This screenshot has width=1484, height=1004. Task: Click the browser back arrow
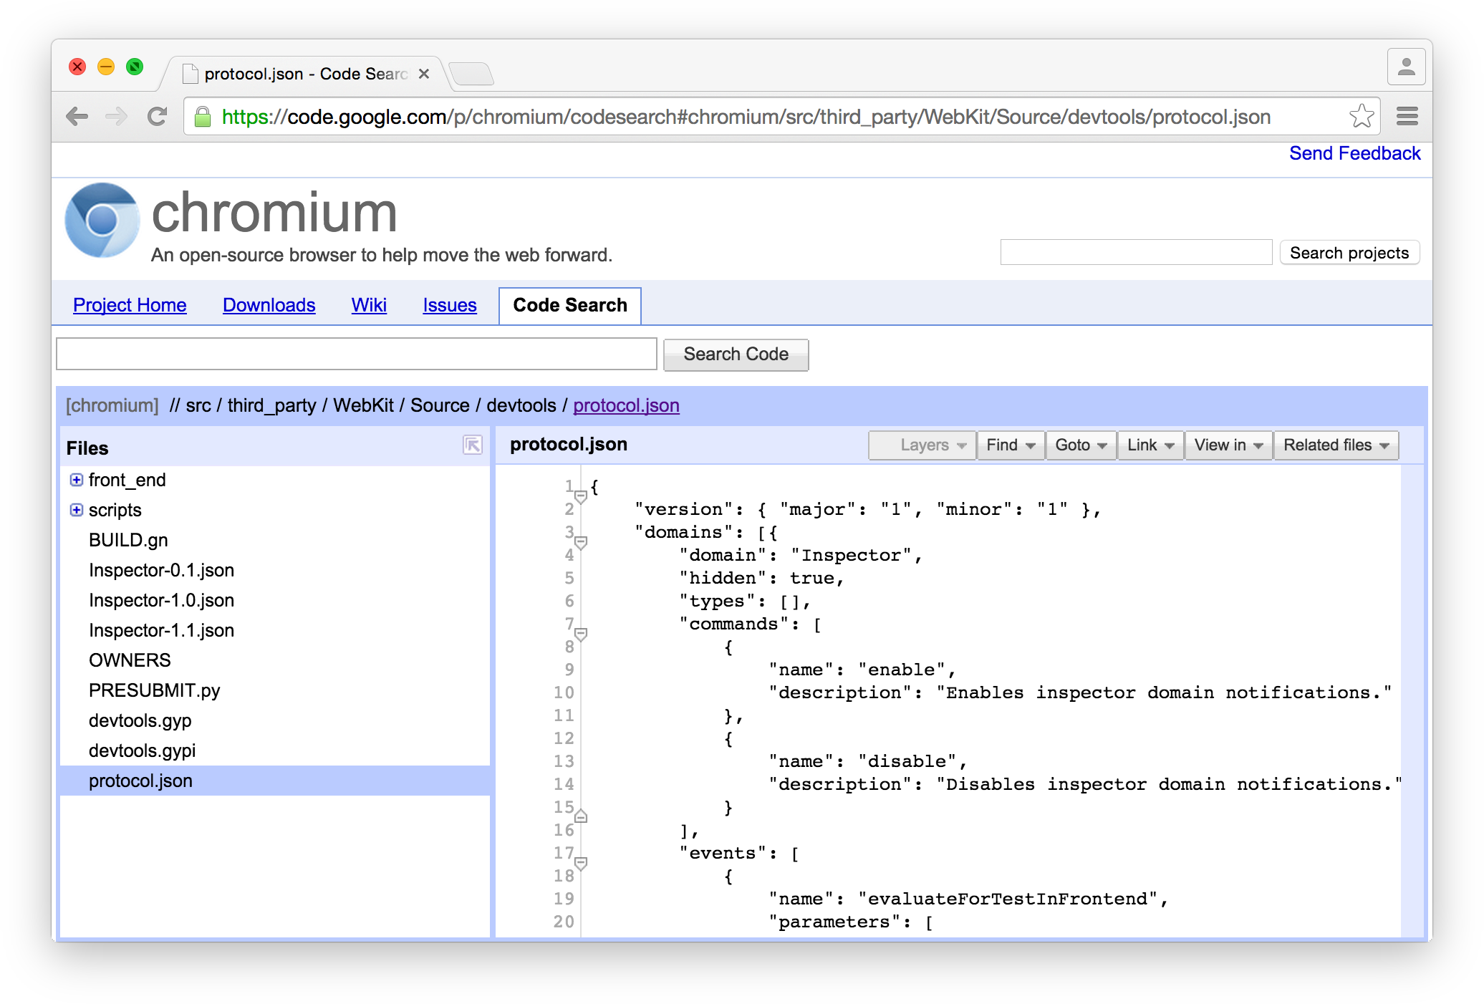click(77, 116)
